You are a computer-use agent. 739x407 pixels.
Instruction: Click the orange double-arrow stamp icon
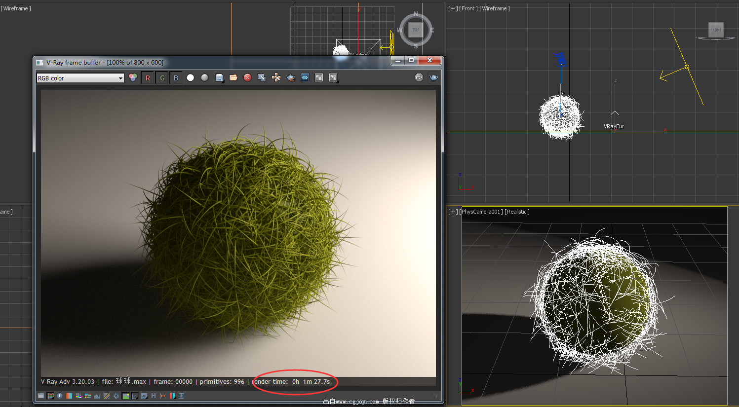click(163, 396)
